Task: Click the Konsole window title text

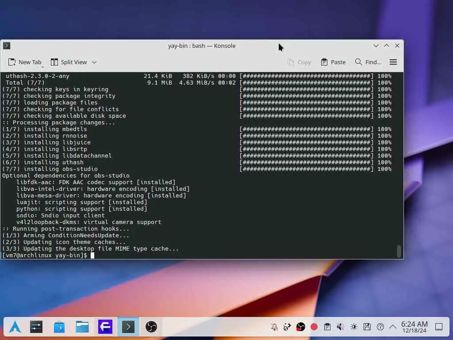Action: coord(202,46)
